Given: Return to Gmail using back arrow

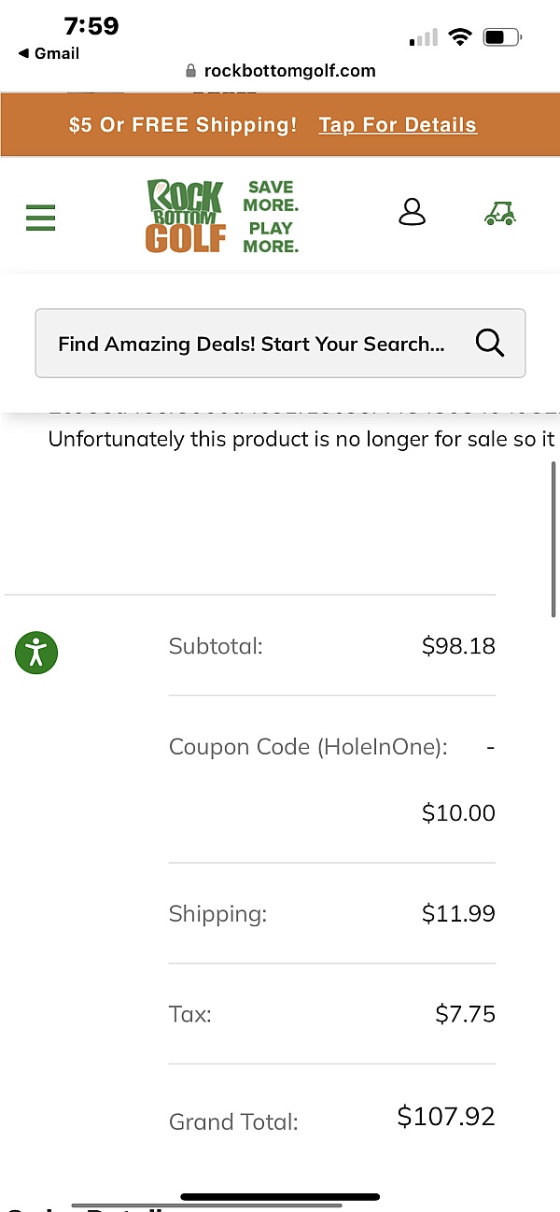Looking at the screenshot, I should pyautogui.click(x=22, y=53).
